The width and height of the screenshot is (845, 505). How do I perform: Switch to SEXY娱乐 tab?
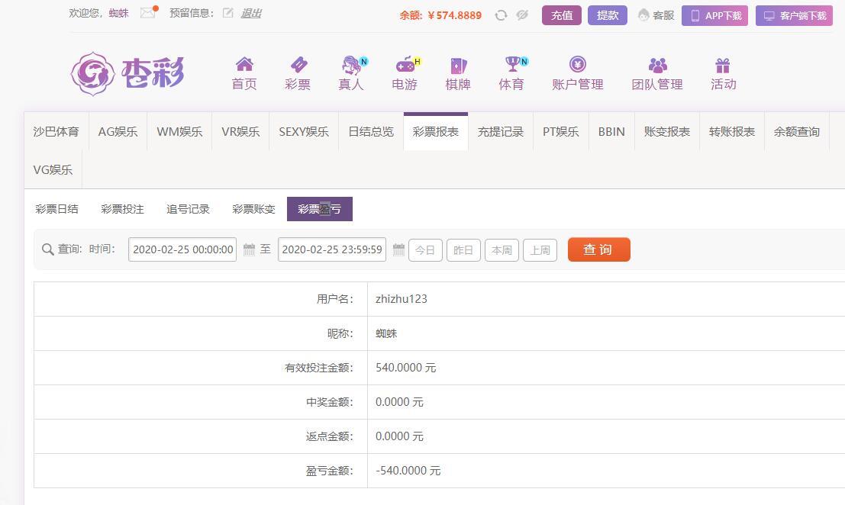pos(304,131)
